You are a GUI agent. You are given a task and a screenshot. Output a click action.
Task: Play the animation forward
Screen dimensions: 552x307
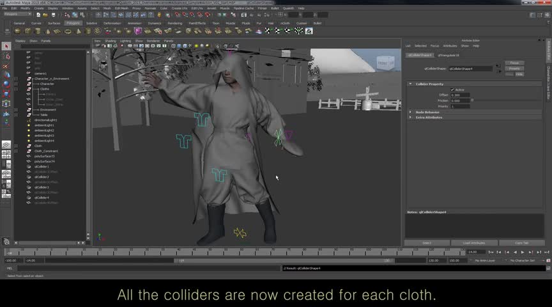click(x=523, y=252)
